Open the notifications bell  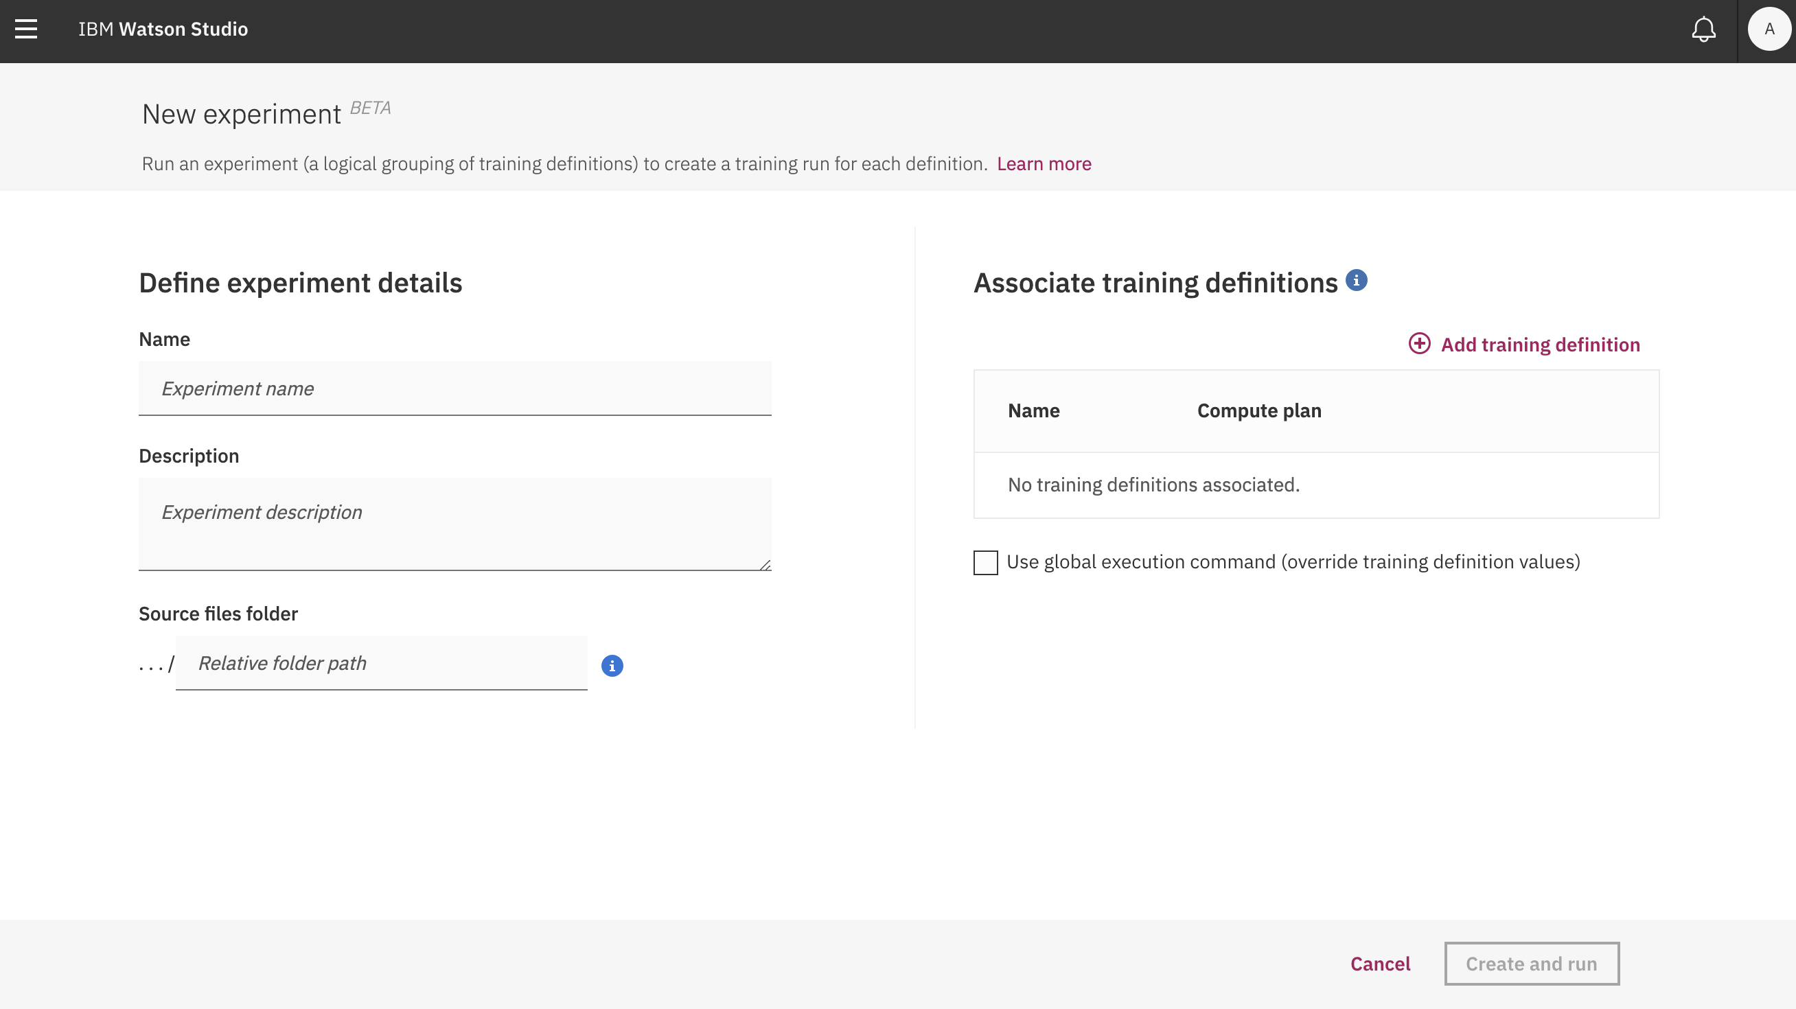point(1703,29)
